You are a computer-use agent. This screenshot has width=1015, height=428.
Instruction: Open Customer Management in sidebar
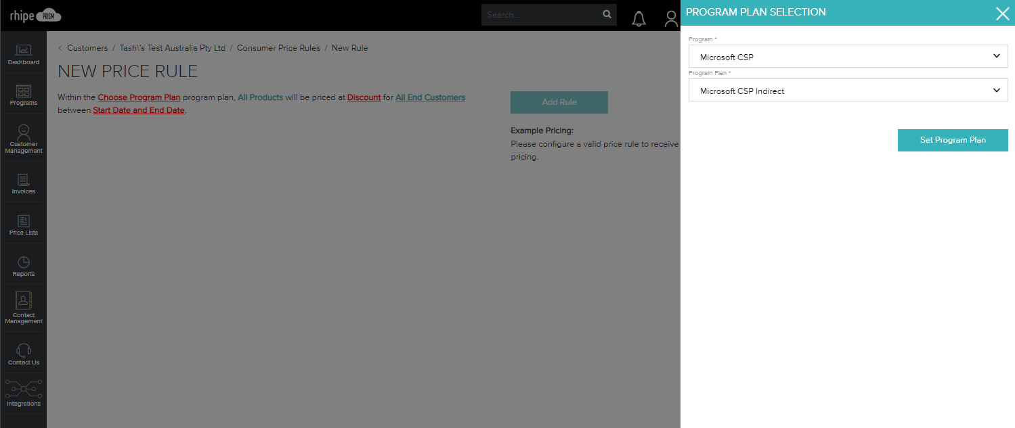(24, 139)
